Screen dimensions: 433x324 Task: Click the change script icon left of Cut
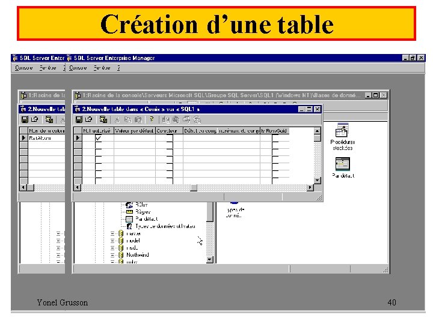(x=103, y=119)
